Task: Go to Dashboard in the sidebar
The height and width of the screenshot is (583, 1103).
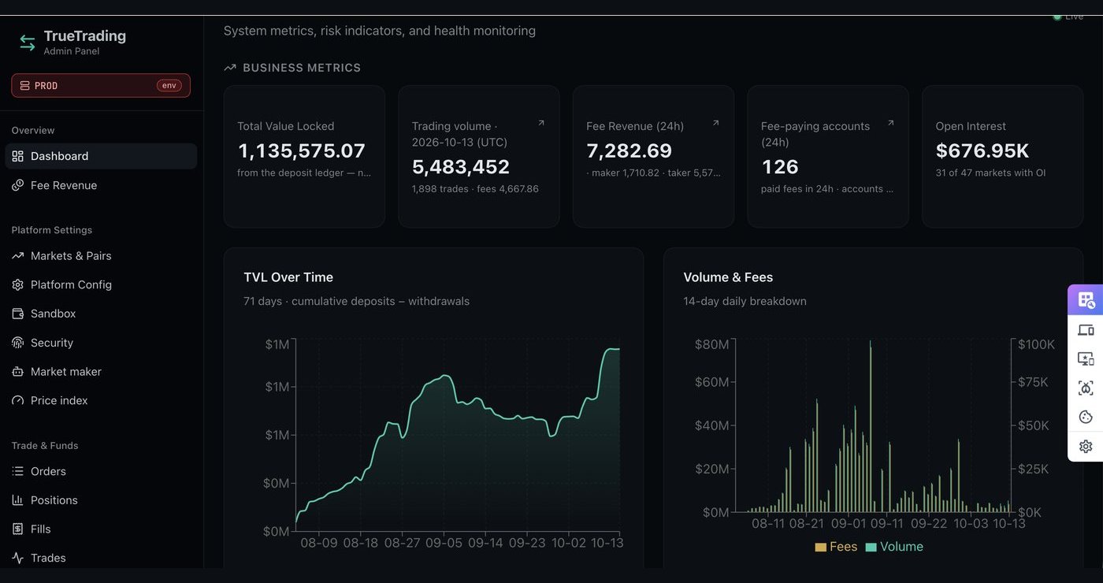Action: click(x=101, y=156)
